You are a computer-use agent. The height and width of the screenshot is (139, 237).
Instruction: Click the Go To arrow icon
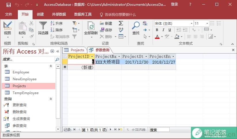click(145, 30)
